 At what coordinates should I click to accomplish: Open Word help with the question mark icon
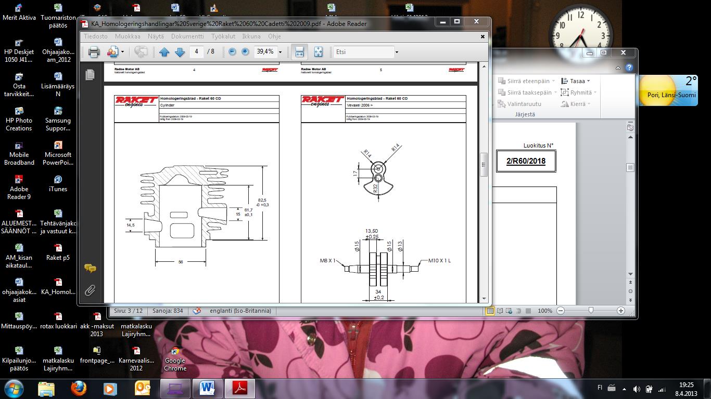click(x=629, y=68)
